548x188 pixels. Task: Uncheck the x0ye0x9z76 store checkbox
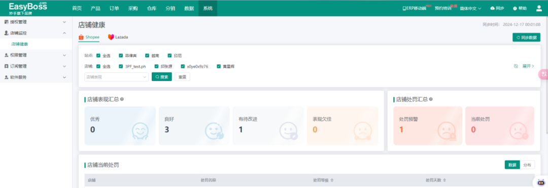point(183,66)
